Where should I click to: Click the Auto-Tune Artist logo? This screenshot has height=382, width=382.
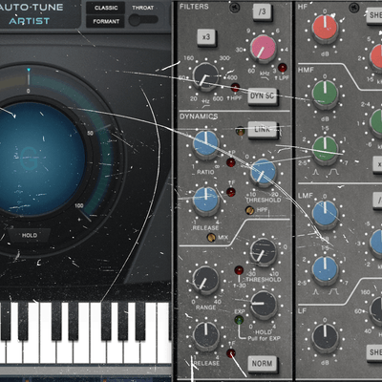32,13
